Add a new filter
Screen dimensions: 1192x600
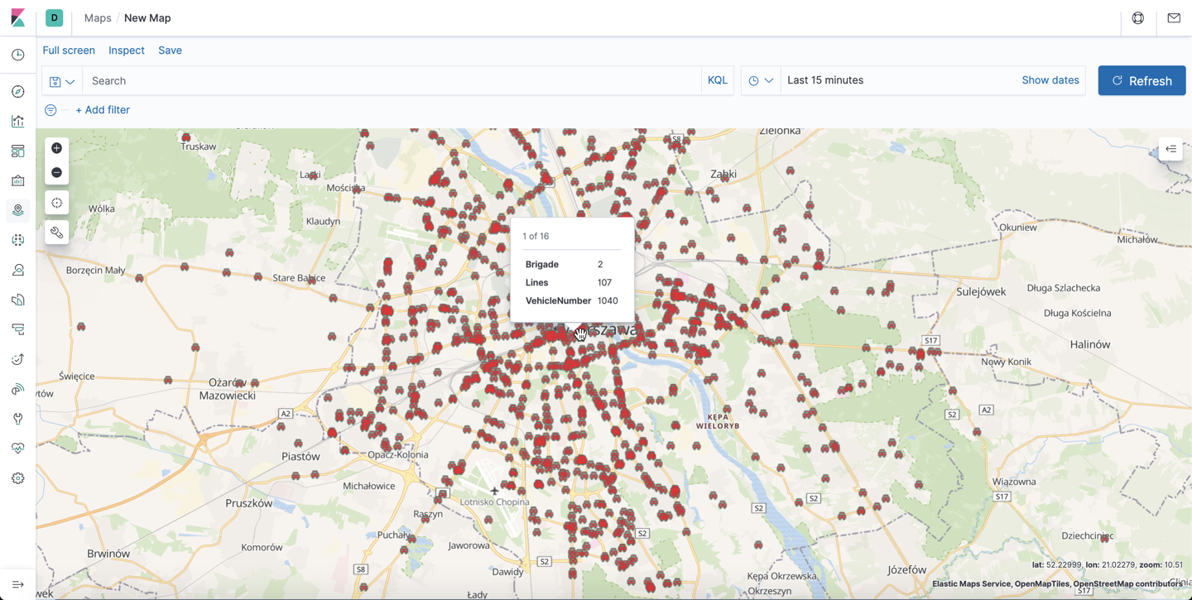[103, 110]
